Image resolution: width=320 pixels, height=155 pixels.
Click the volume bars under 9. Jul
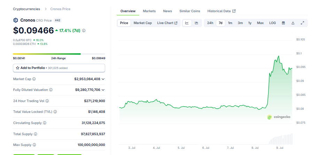click(281, 139)
